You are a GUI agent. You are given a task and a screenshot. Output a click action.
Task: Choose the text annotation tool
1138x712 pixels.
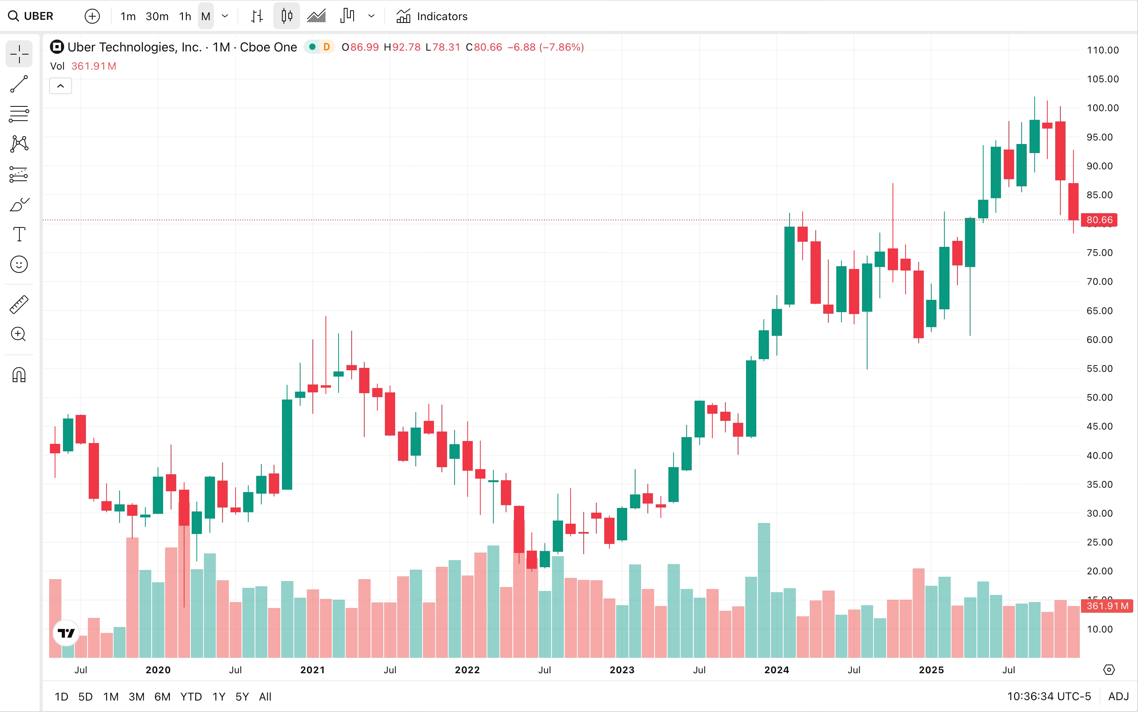[19, 235]
